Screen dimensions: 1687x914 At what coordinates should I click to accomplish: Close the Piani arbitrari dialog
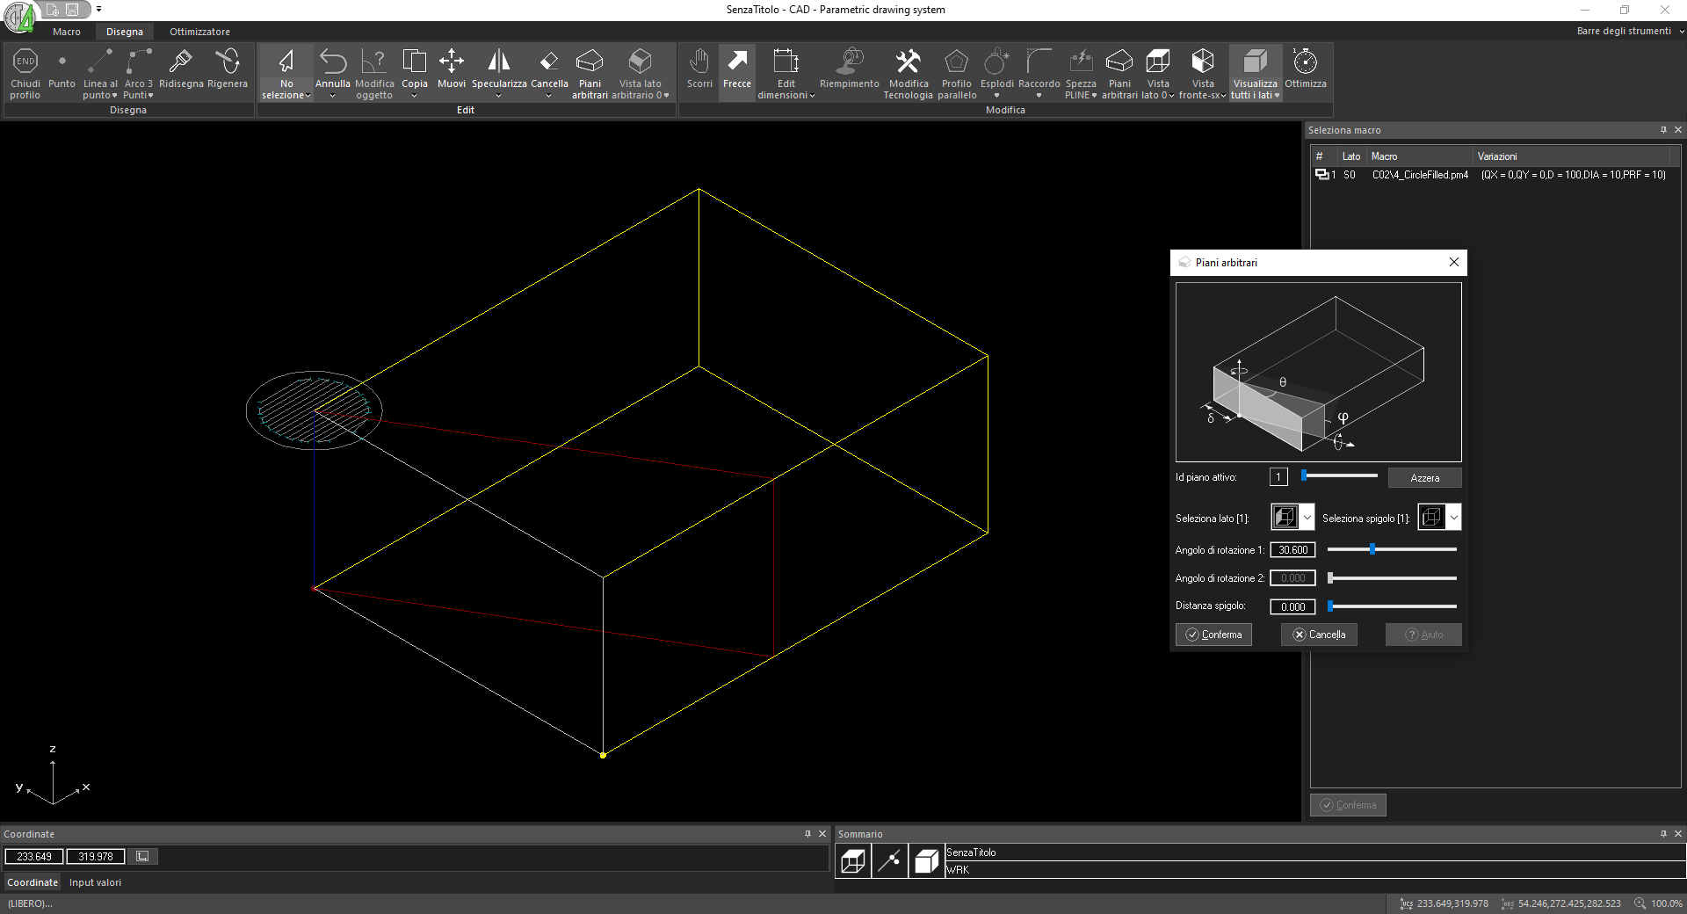click(x=1453, y=262)
